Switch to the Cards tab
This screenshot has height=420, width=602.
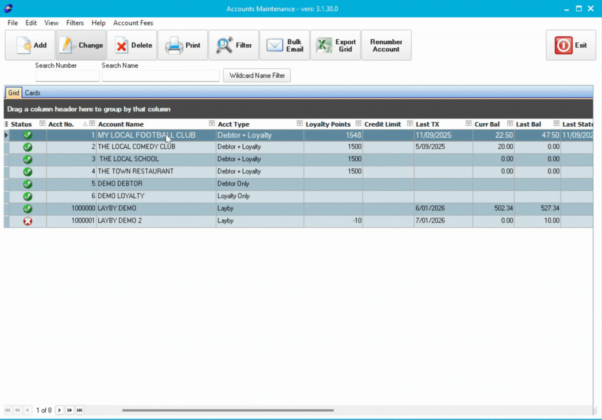pyautogui.click(x=32, y=93)
